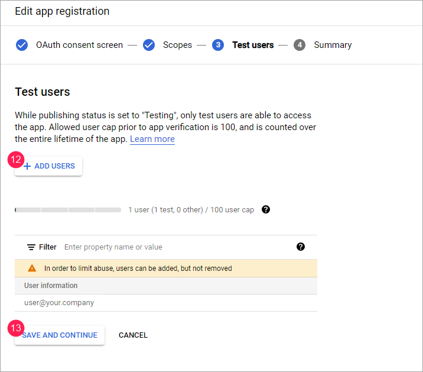Click the step 4 circle icon
Image resolution: width=423 pixels, height=372 pixels.
[300, 45]
